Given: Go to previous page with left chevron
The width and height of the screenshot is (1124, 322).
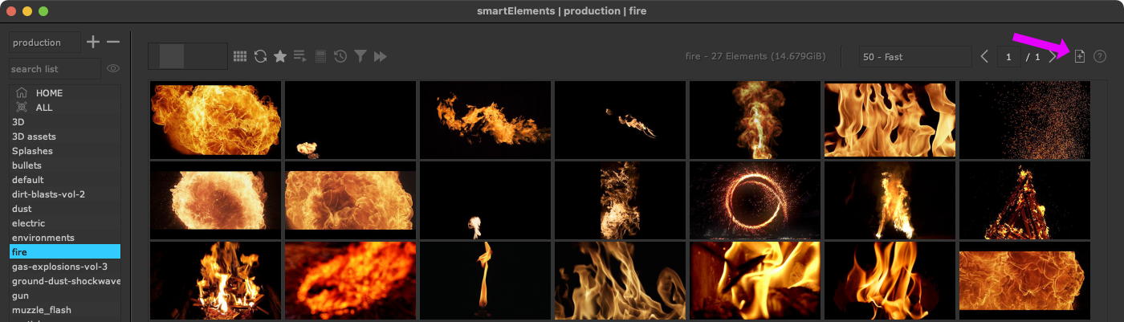Looking at the screenshot, I should click(984, 56).
